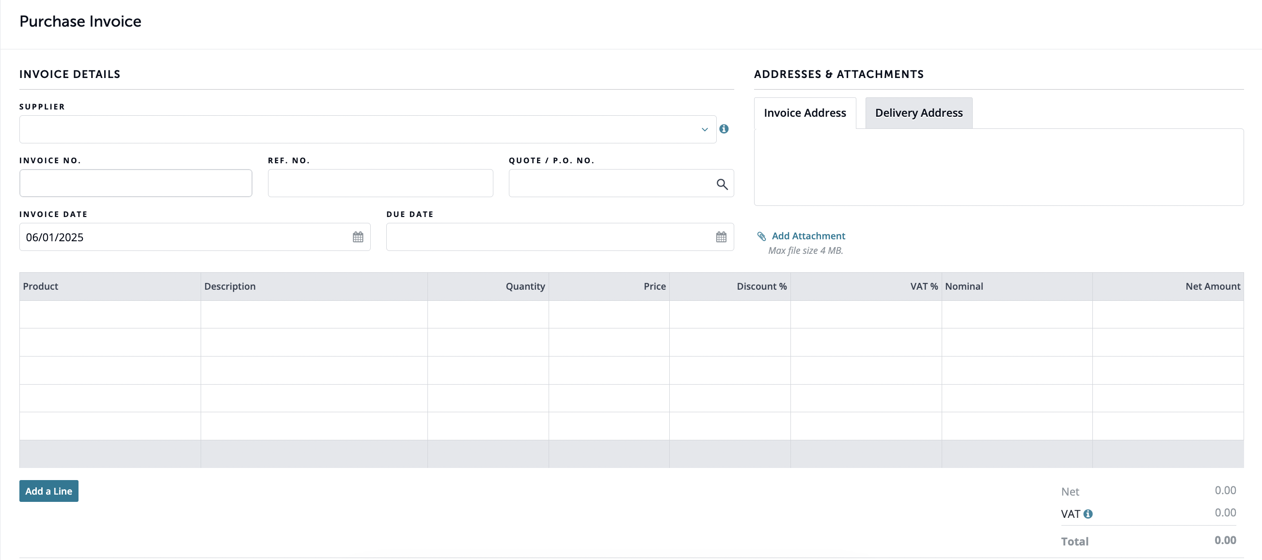Click the Max file size 4 MB note
The width and height of the screenshot is (1262, 560).
click(x=805, y=250)
